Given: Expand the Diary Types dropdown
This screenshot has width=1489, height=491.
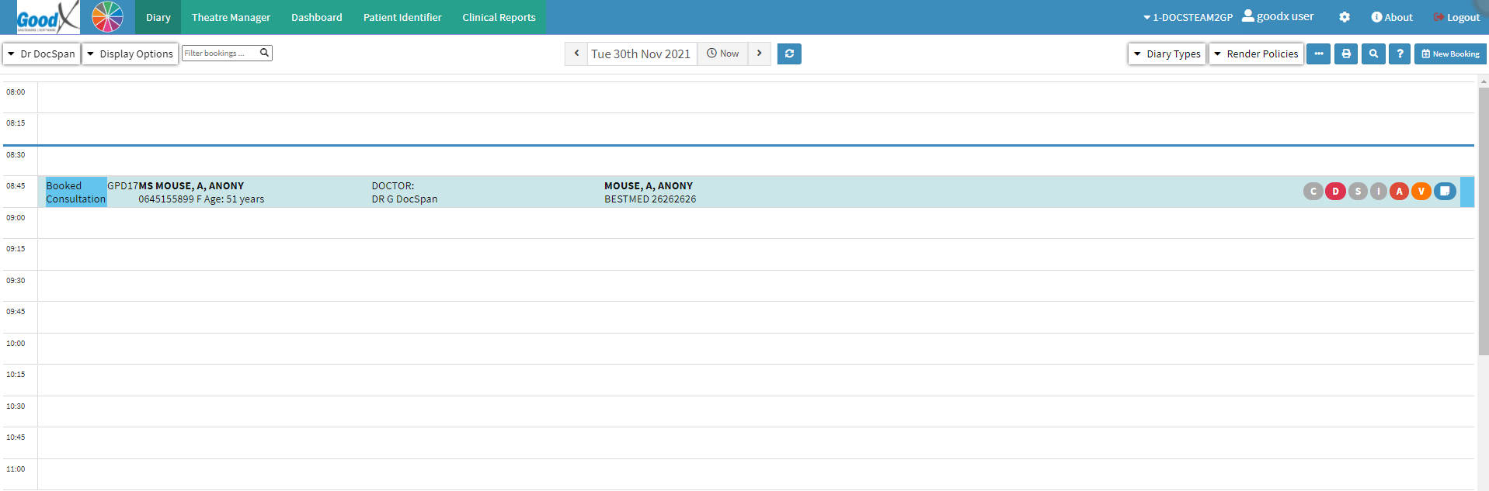Looking at the screenshot, I should pyautogui.click(x=1167, y=54).
